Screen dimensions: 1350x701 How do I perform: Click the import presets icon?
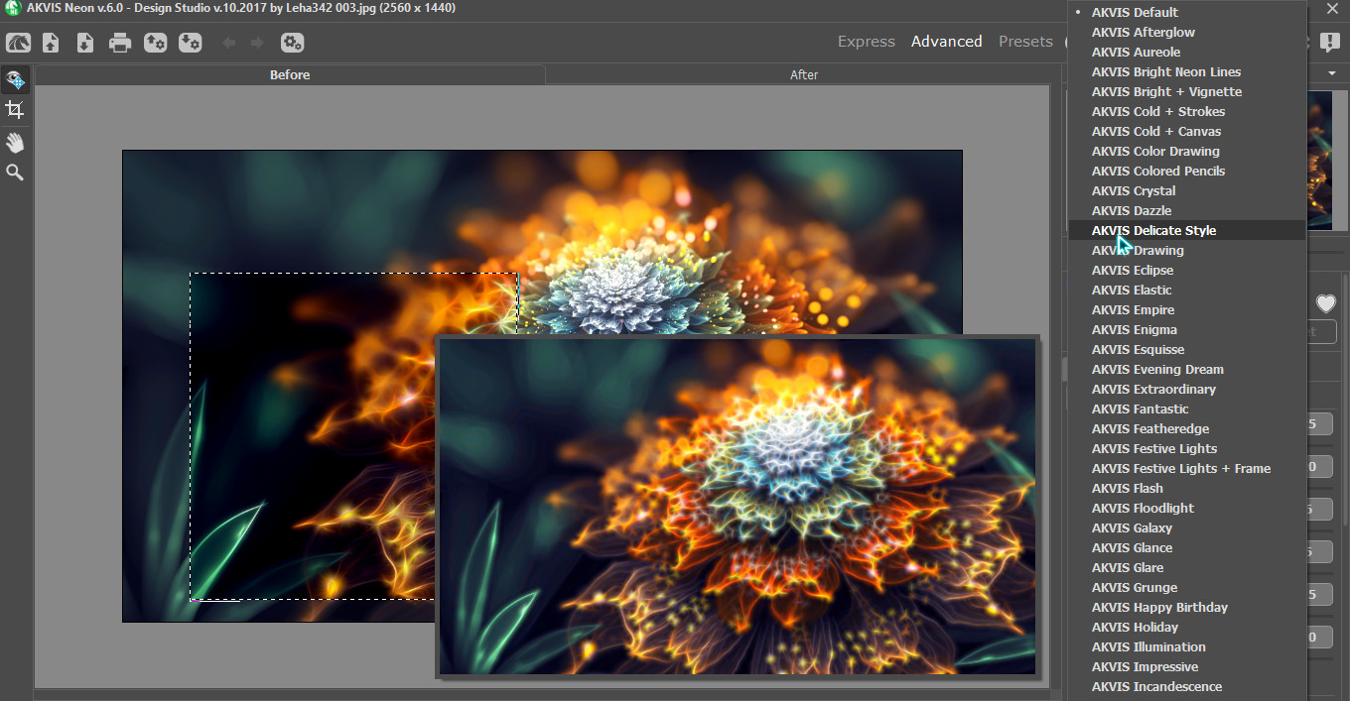[x=155, y=43]
